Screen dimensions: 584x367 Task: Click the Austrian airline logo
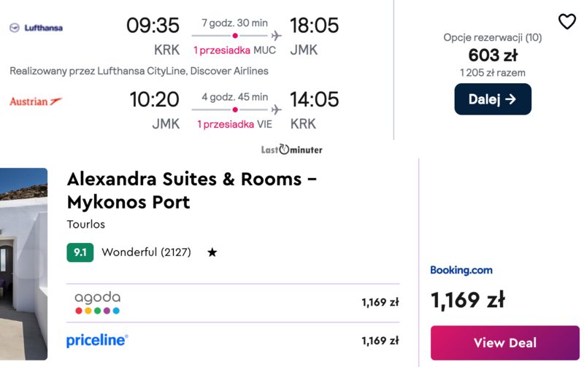coord(36,101)
